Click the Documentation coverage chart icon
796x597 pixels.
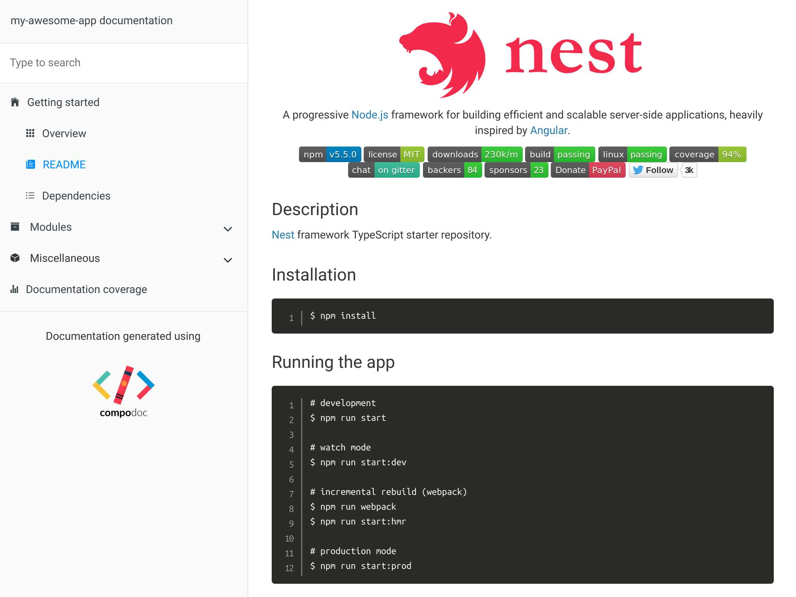click(14, 289)
